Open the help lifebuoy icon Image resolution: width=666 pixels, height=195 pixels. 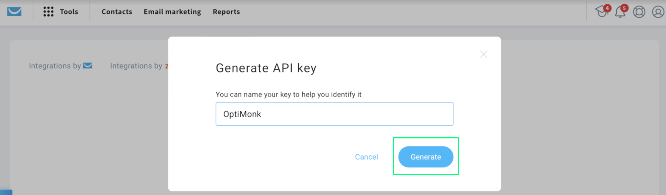[x=639, y=12]
